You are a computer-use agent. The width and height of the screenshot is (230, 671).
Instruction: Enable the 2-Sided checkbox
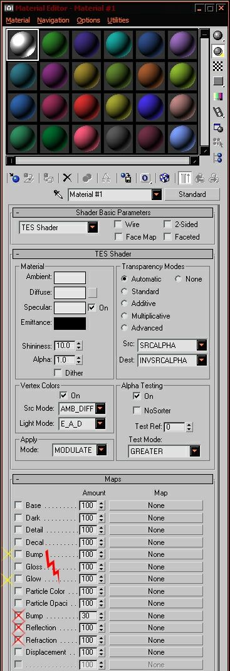coord(167,225)
